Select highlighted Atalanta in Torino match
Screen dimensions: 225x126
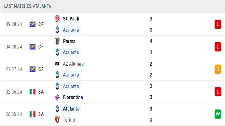[71, 109]
